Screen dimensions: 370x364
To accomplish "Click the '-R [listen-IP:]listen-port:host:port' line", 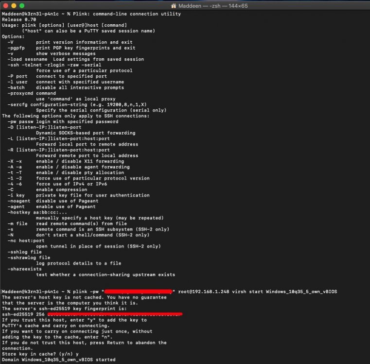I will point(59,150).
